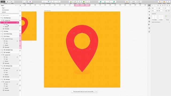This screenshot has width=171, height=96.
Task: Open the Data toolbar dropdown
Action: (12, 2)
